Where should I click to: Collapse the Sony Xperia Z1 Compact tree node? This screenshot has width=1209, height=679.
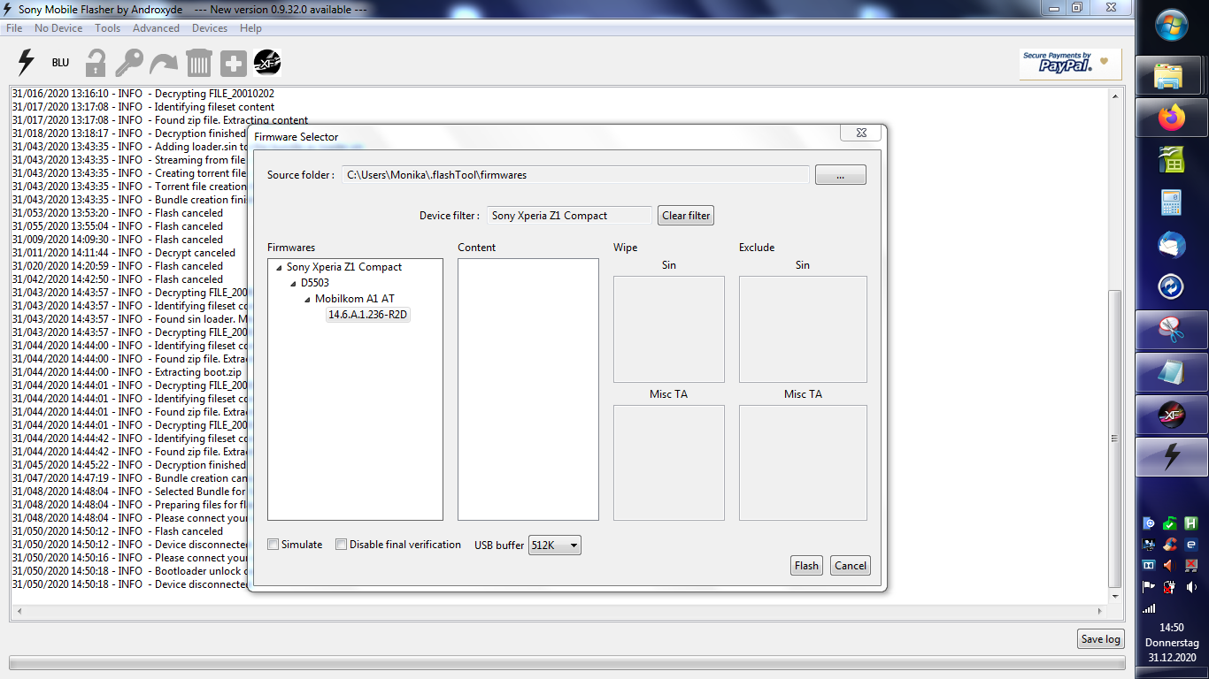click(x=280, y=267)
